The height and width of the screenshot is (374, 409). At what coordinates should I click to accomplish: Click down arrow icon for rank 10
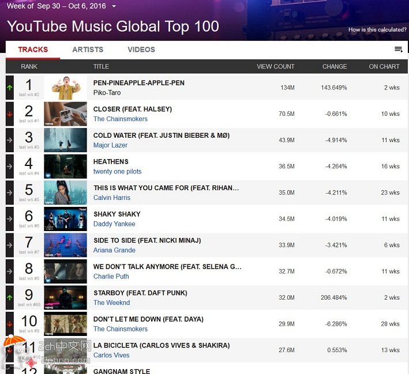(10, 324)
